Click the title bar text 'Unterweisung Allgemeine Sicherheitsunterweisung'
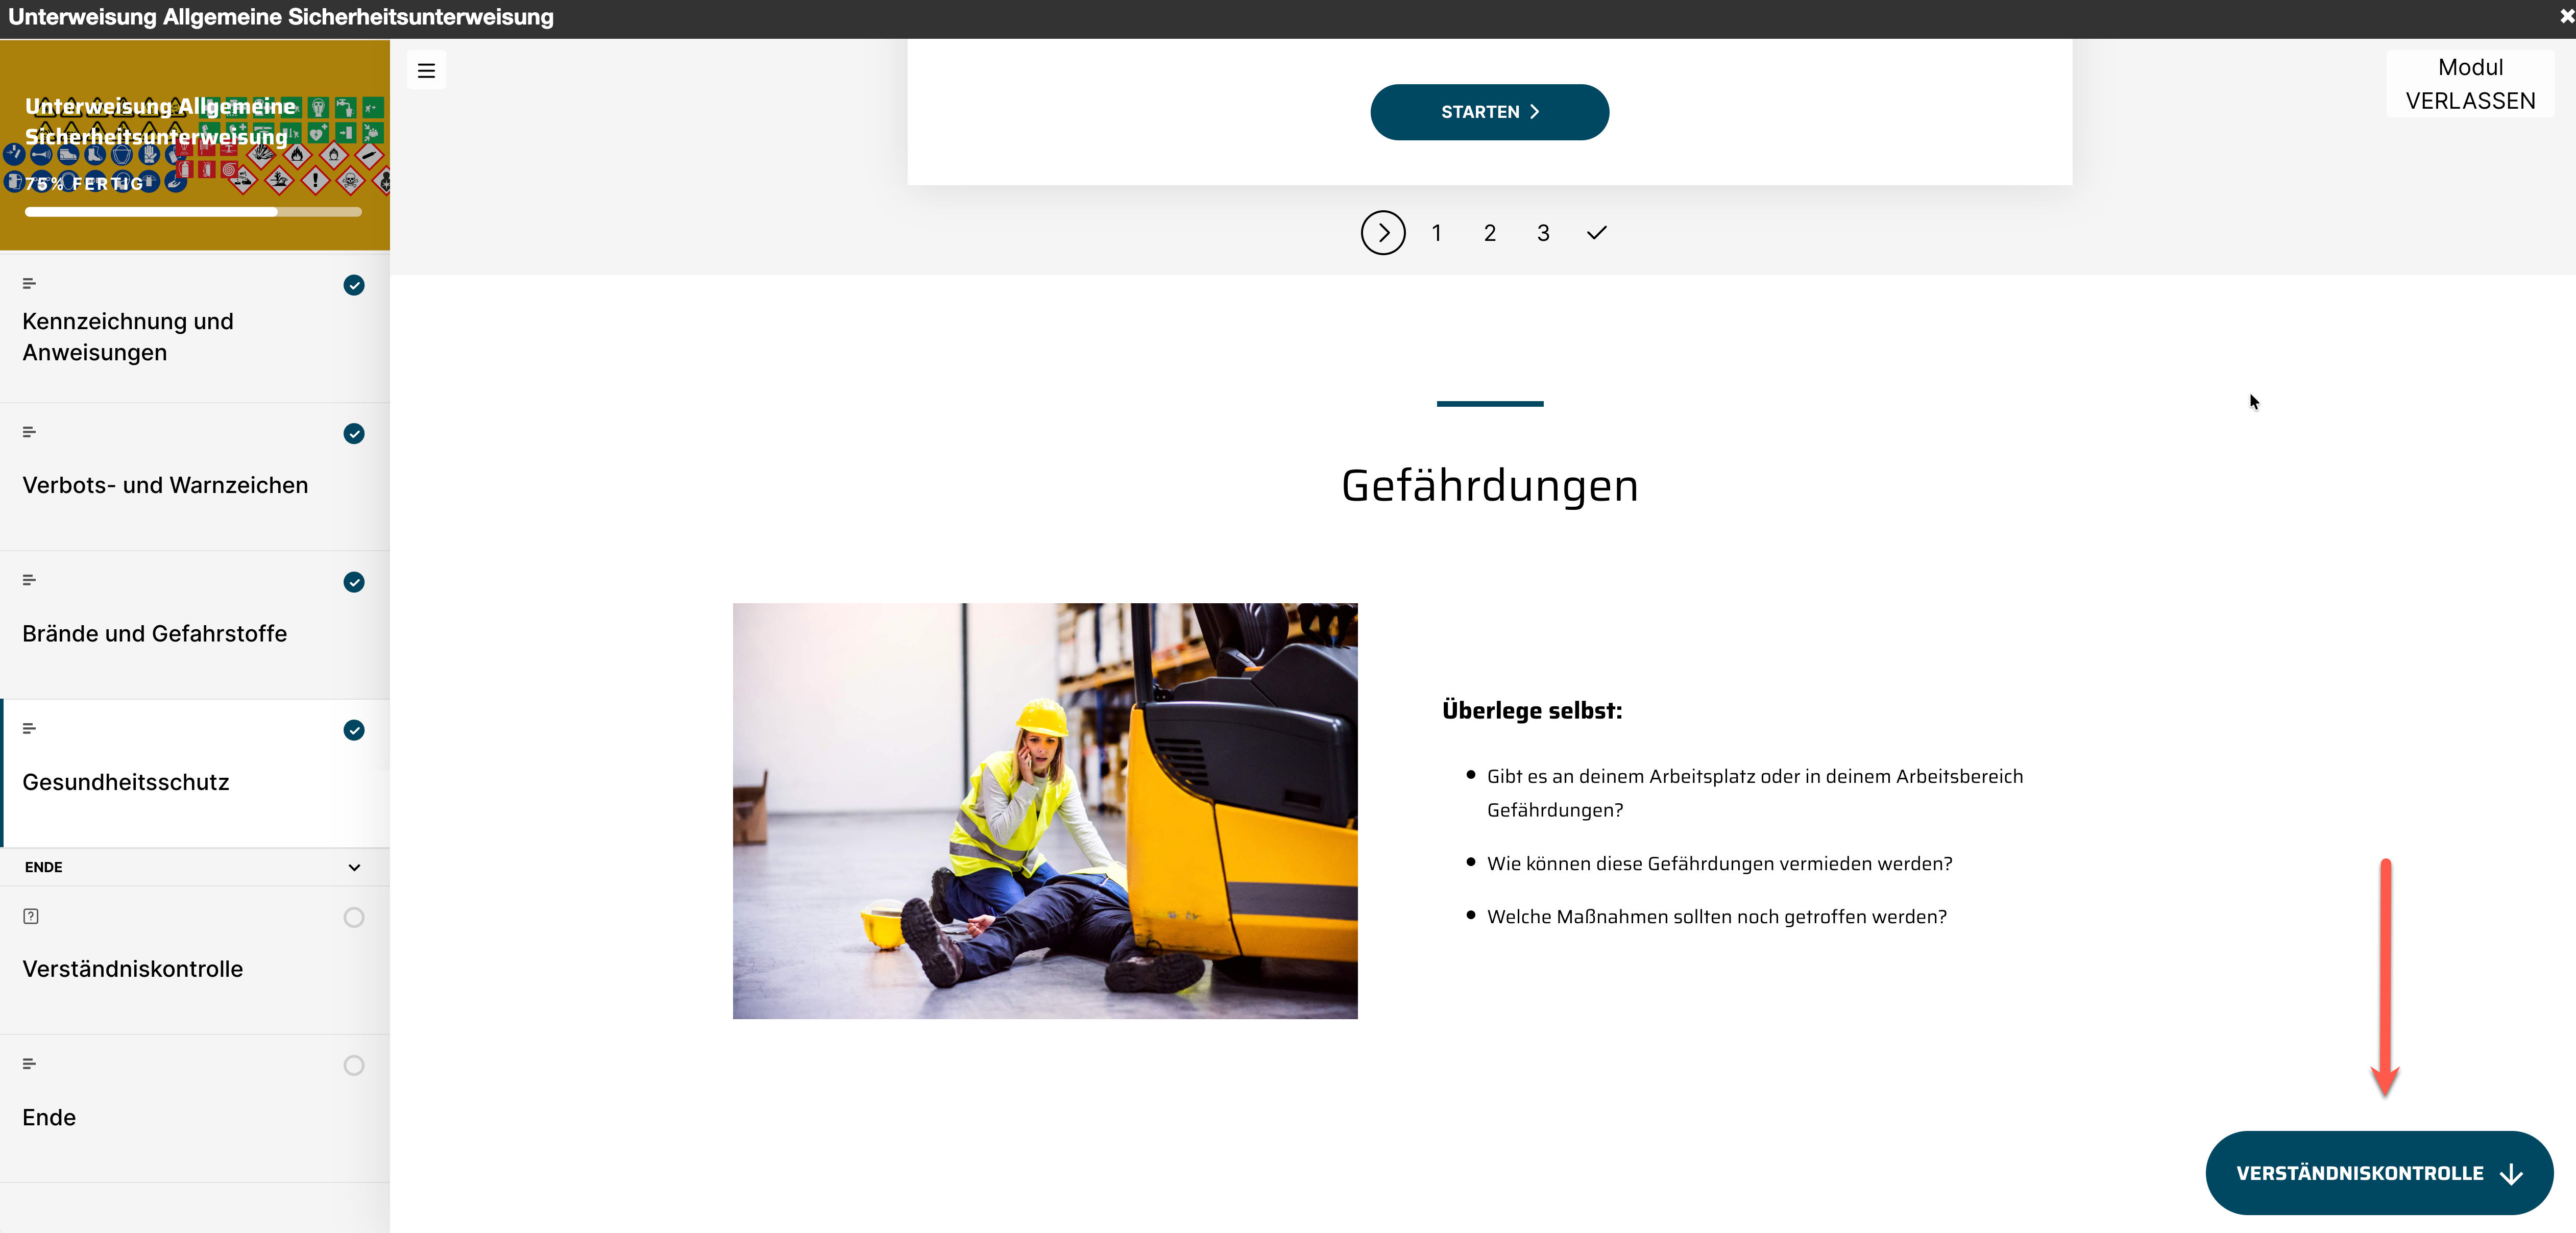The width and height of the screenshot is (2576, 1233). [x=281, y=17]
